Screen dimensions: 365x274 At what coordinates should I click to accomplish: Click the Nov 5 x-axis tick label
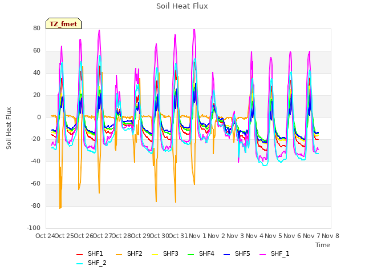273,236
